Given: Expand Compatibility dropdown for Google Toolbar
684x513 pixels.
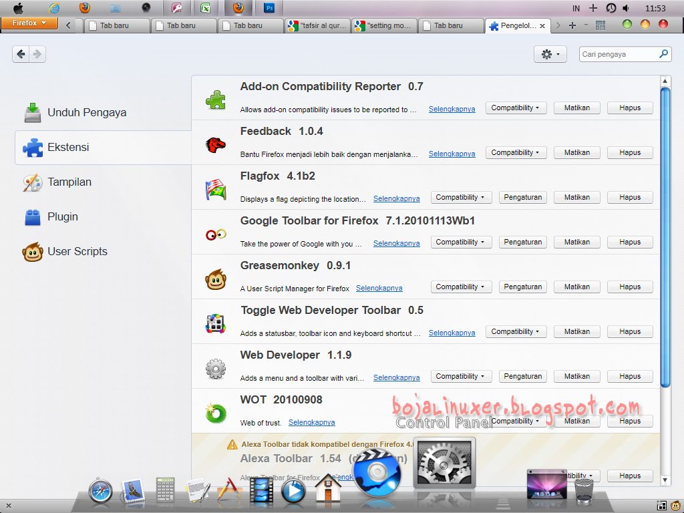Looking at the screenshot, I should 461,242.
